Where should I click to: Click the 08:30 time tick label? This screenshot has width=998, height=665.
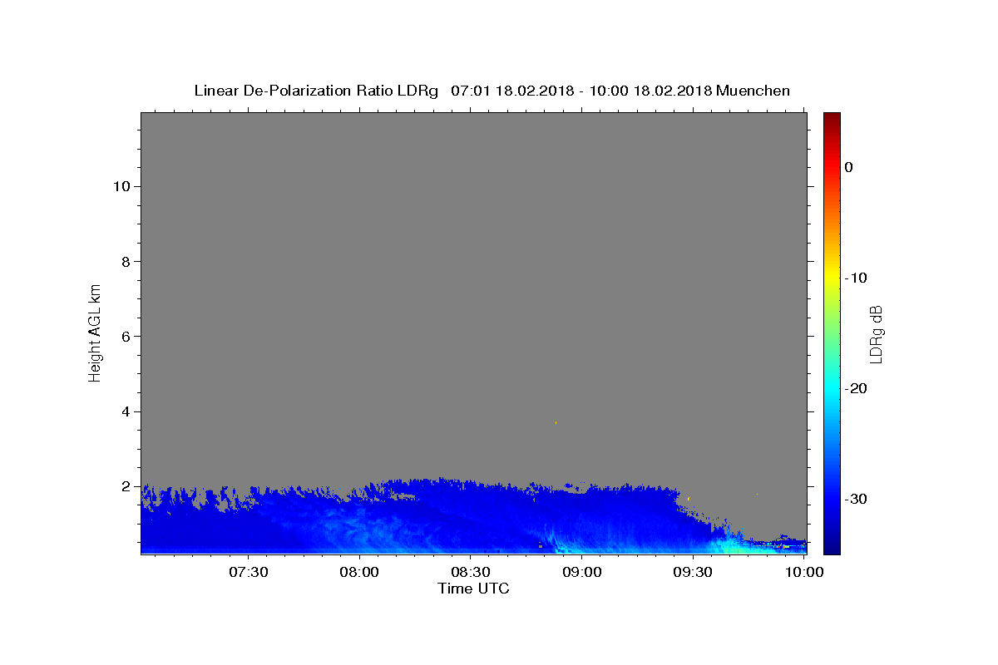pos(471,573)
